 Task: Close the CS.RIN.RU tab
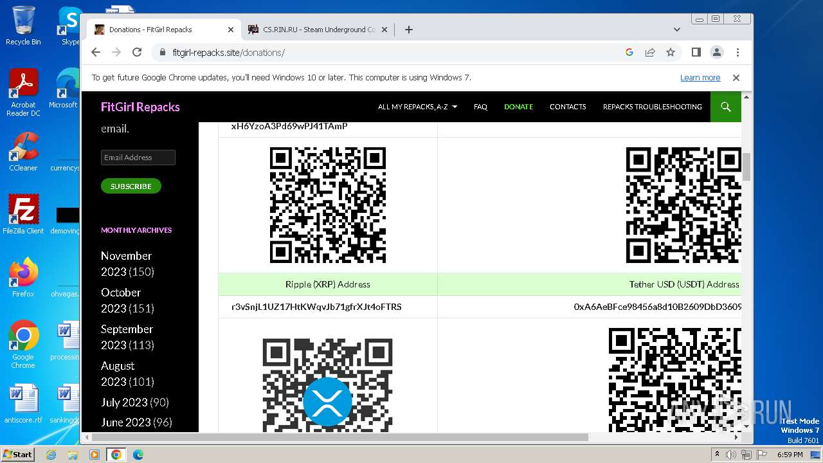[x=384, y=30]
